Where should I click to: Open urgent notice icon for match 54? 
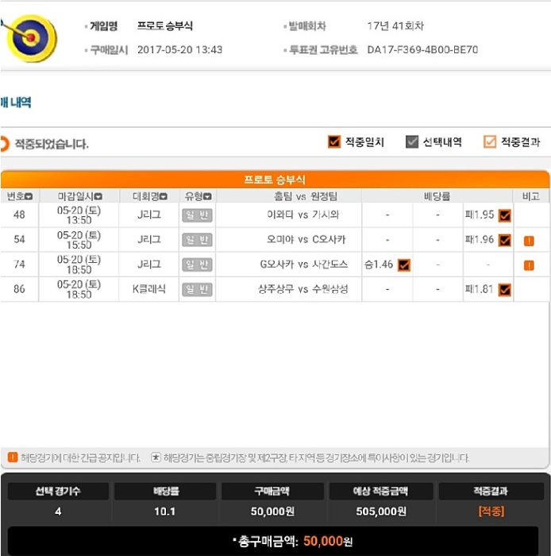pyautogui.click(x=529, y=241)
